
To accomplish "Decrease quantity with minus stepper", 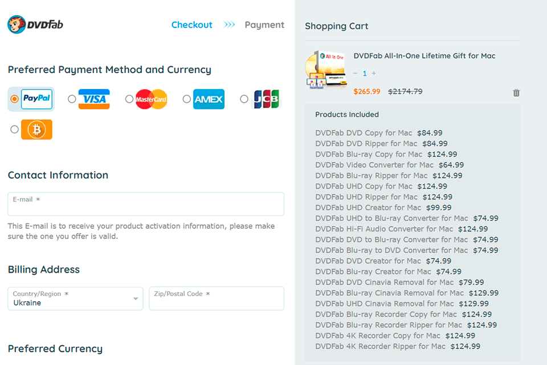I will click(x=356, y=74).
